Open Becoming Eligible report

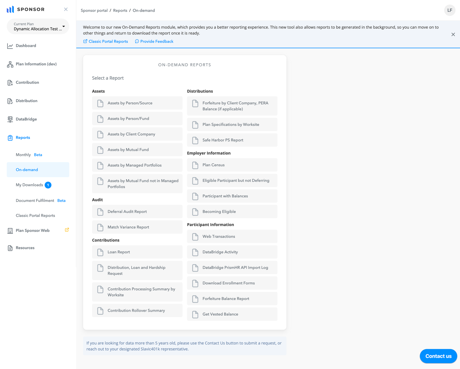pos(232,211)
